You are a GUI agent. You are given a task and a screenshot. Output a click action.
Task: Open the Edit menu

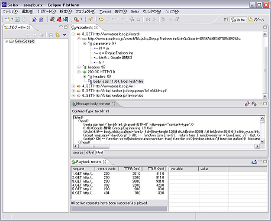coord(27,12)
